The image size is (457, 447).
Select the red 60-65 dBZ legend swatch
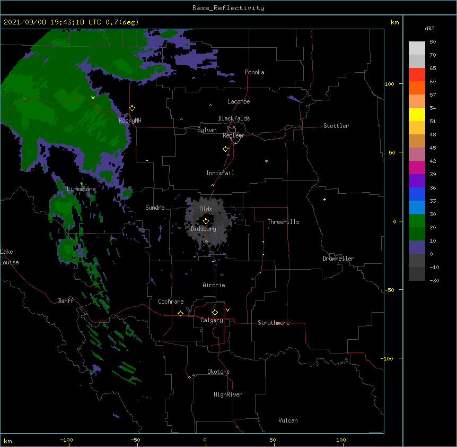click(417, 75)
